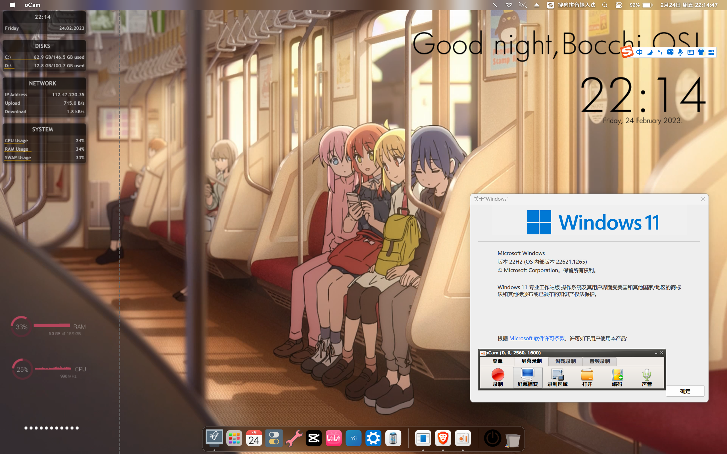This screenshot has width=727, height=454.
Task: Click the D:\ disk entry in the DISKS widget
Action: [x=45, y=65]
